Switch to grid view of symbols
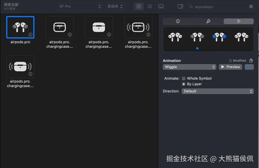 pos(139,6)
